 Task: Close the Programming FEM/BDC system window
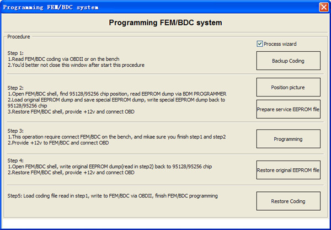click(x=323, y=7)
